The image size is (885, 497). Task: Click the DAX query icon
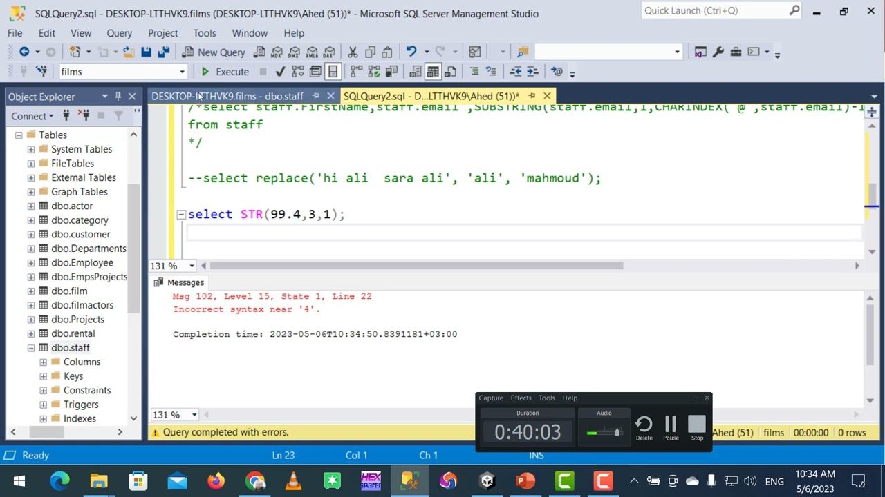click(x=329, y=52)
